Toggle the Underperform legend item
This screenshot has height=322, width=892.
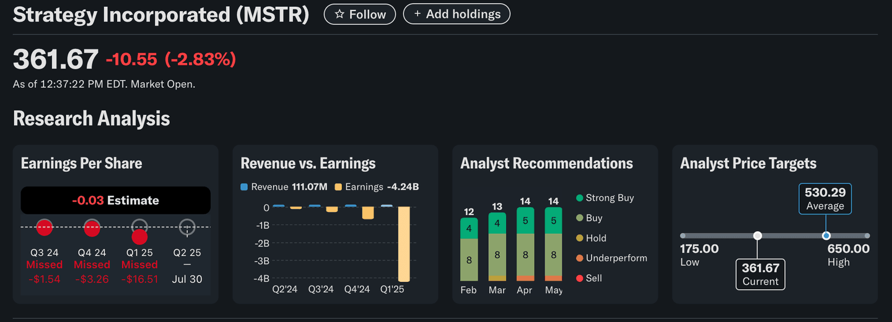click(x=611, y=258)
